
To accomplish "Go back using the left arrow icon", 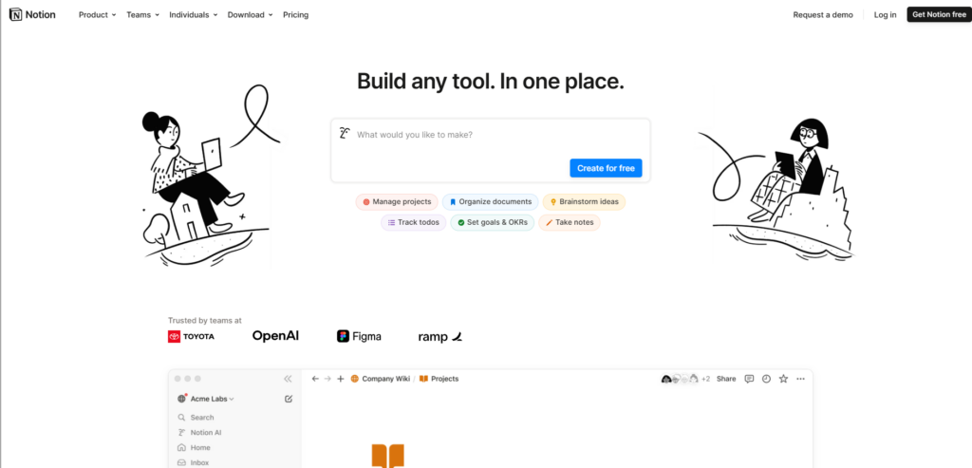I will pos(315,379).
